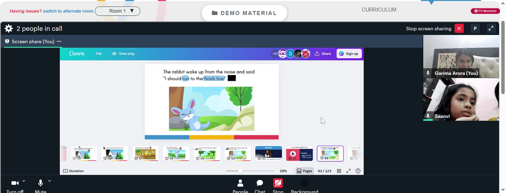Select slide thumbnail 60
This screenshot has width=506, height=193.
(238, 153)
